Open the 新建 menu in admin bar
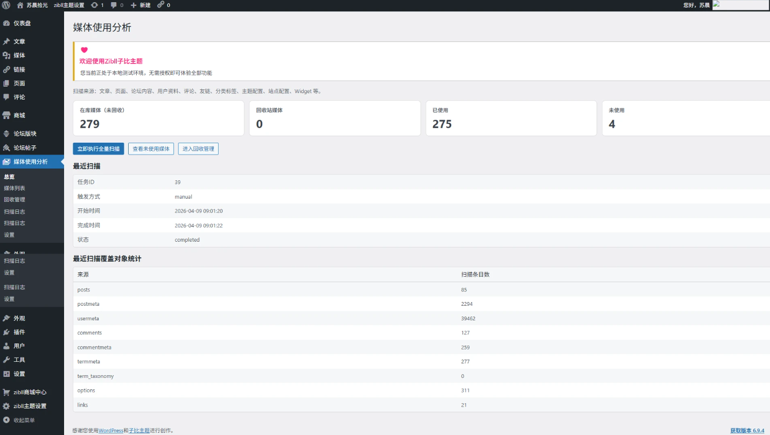This screenshot has height=435, width=770. point(141,5)
